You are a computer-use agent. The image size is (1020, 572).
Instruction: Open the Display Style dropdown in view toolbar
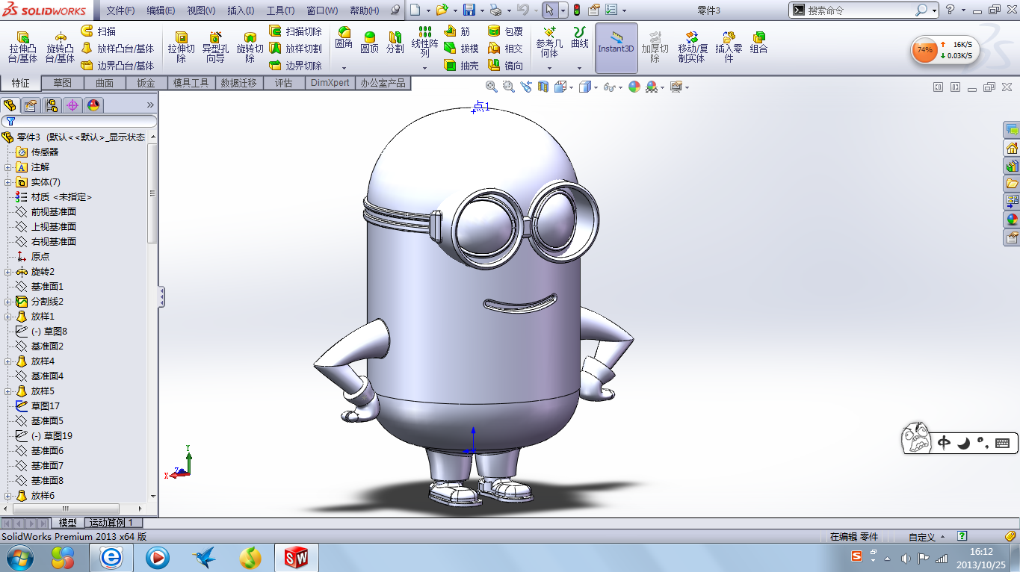(596, 87)
